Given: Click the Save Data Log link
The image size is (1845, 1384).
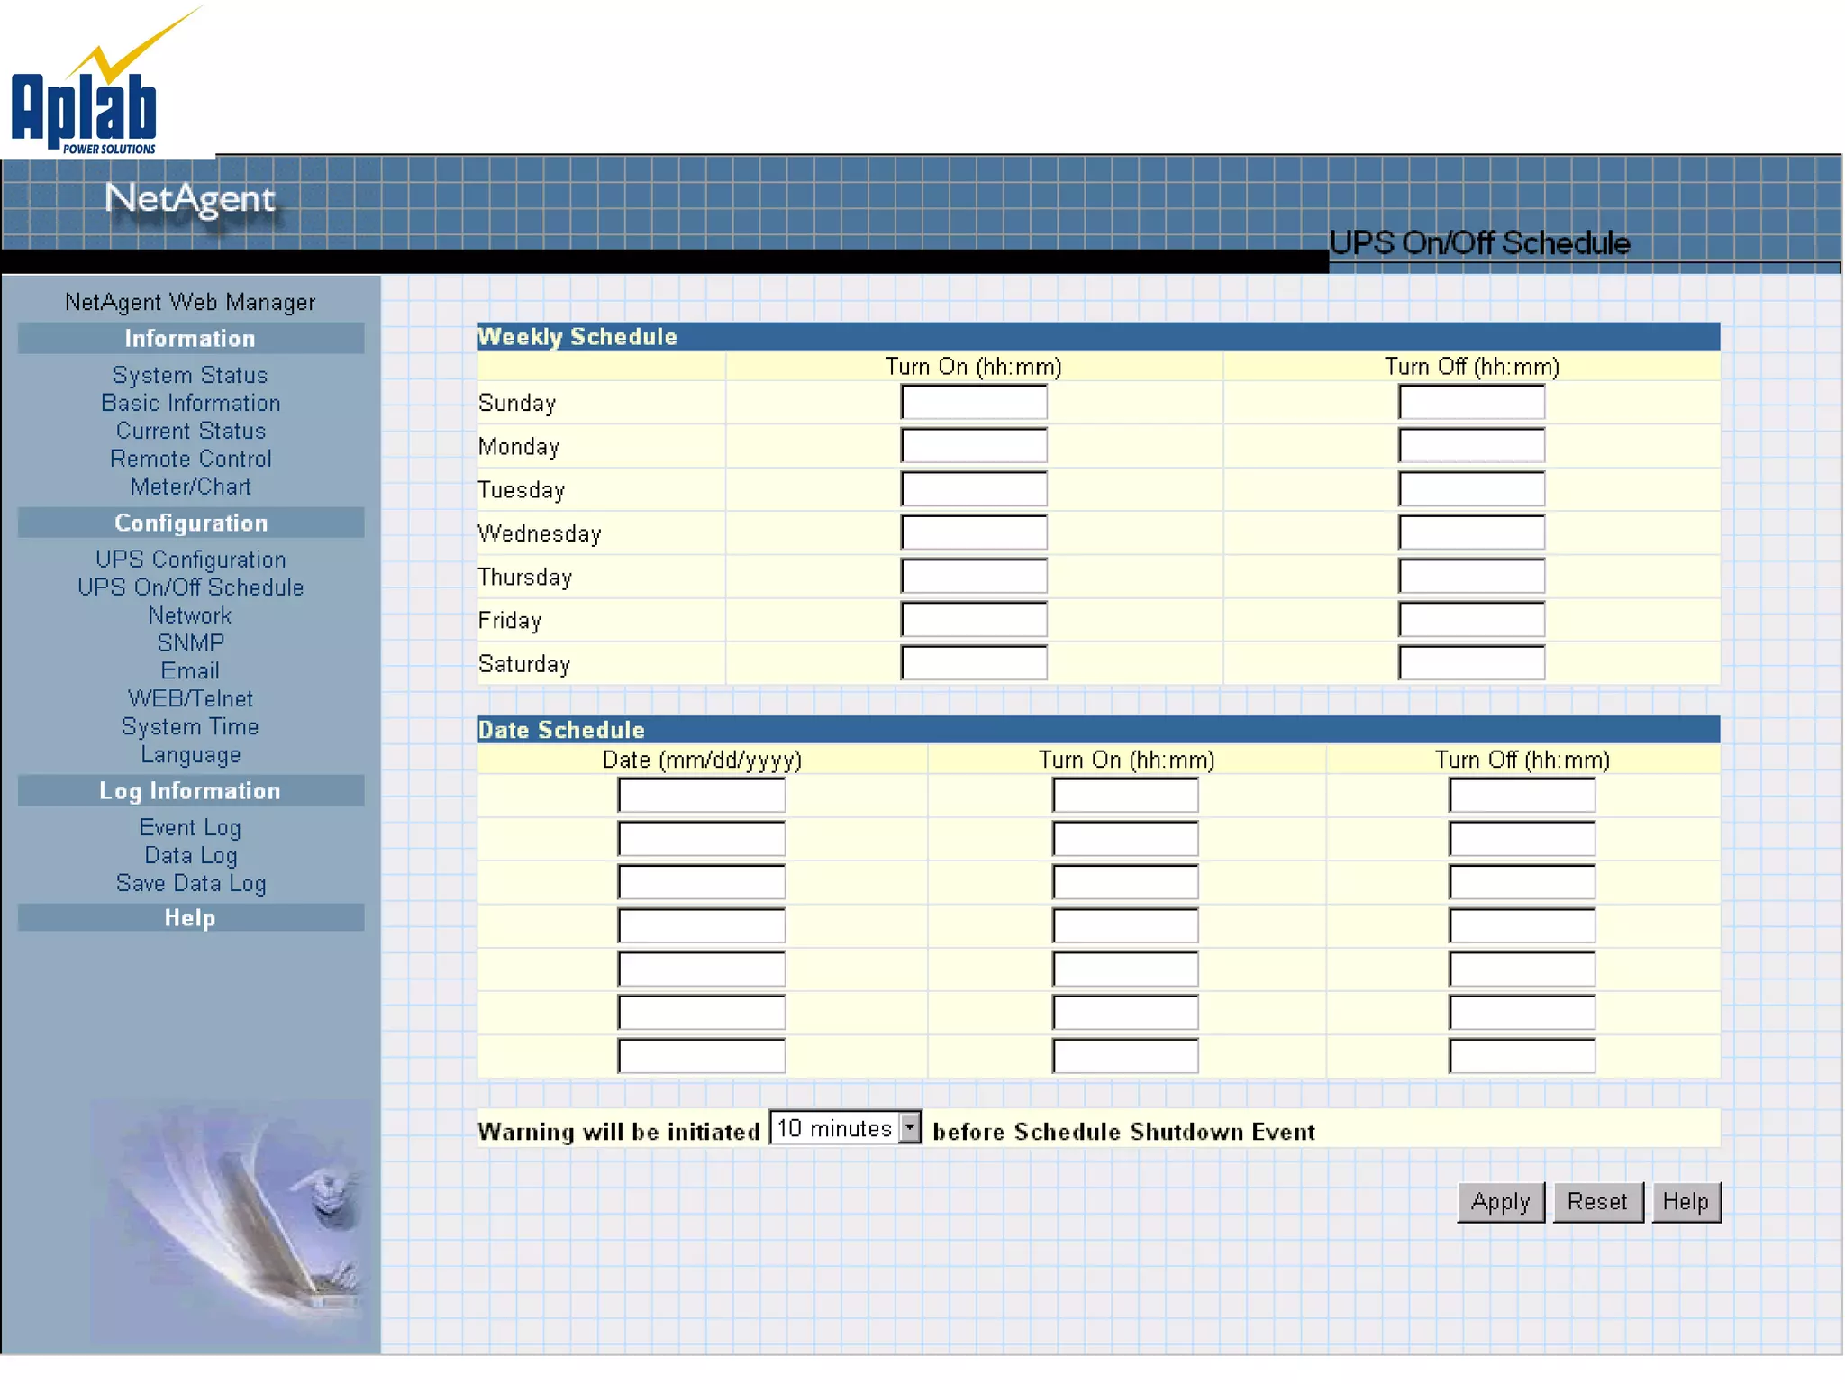Looking at the screenshot, I should pos(190,883).
